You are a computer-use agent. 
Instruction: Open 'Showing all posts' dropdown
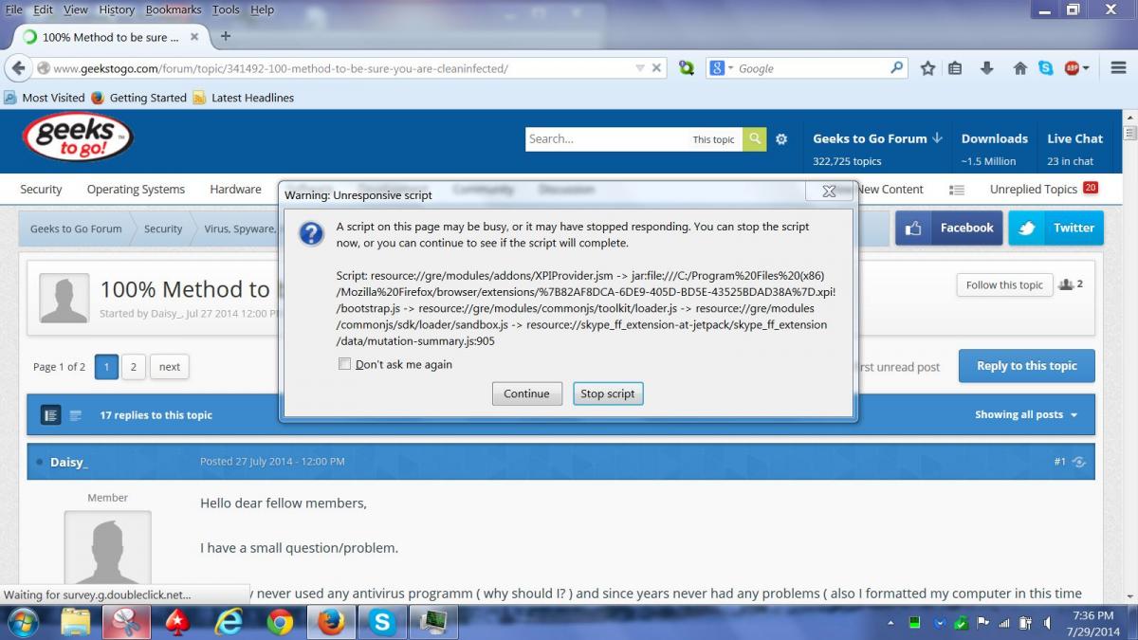point(1026,414)
